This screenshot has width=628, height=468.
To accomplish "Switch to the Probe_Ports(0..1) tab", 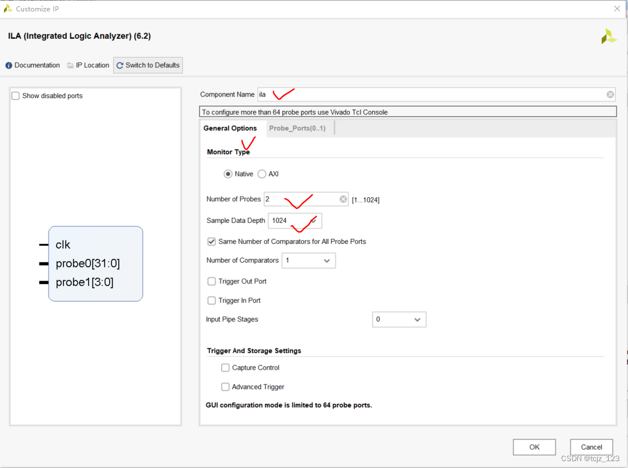I will click(x=297, y=128).
